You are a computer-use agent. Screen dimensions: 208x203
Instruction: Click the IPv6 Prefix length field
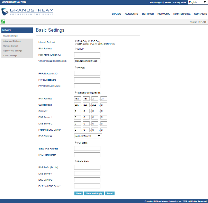[87, 155]
